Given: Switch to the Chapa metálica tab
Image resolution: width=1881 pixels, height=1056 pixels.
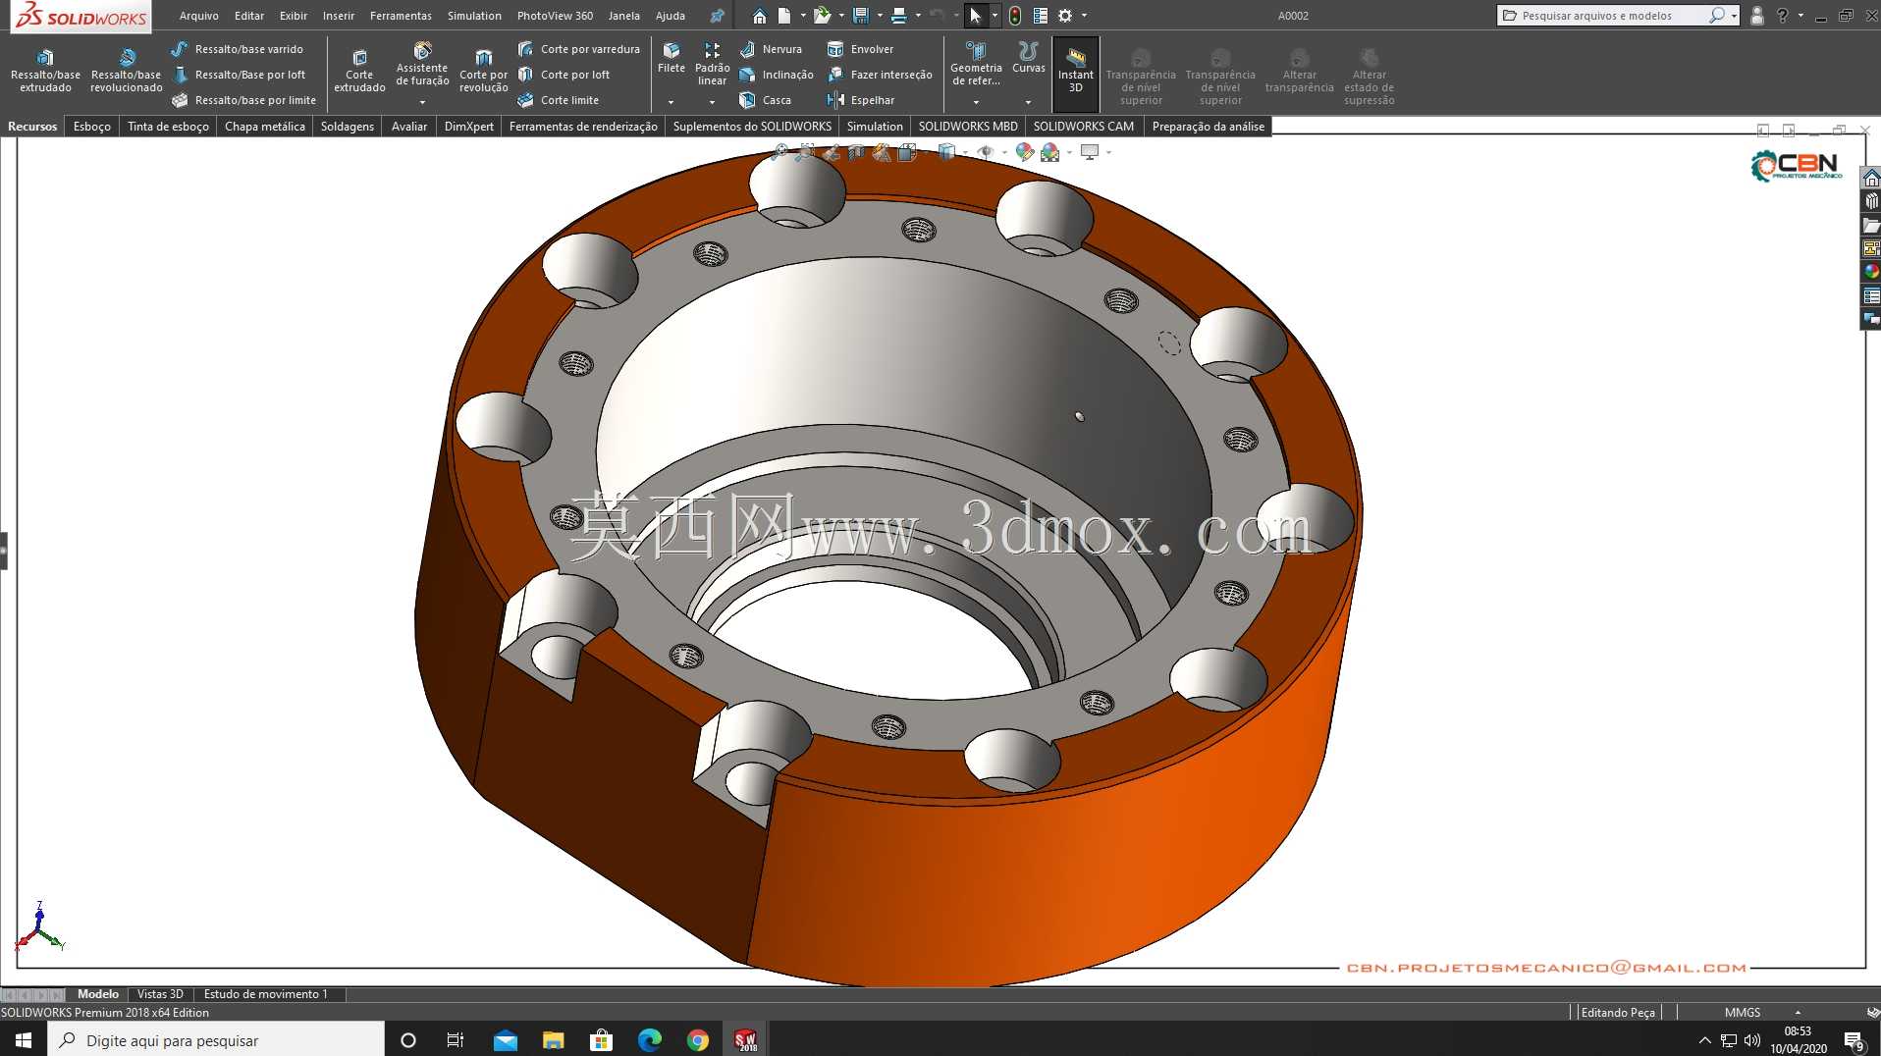Looking at the screenshot, I should 264,127.
